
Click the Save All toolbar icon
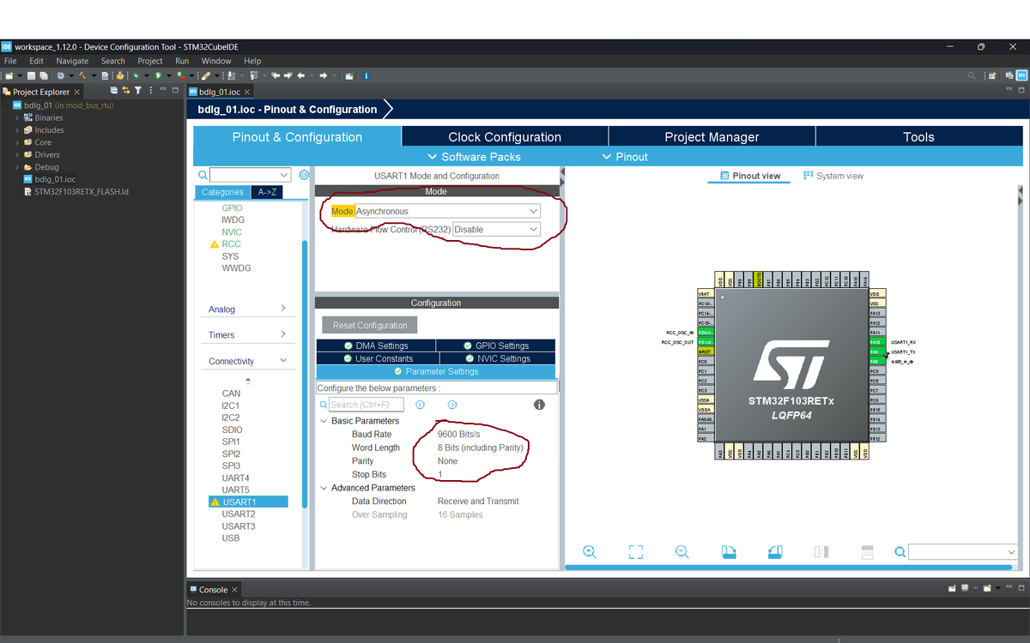pyautogui.click(x=44, y=75)
